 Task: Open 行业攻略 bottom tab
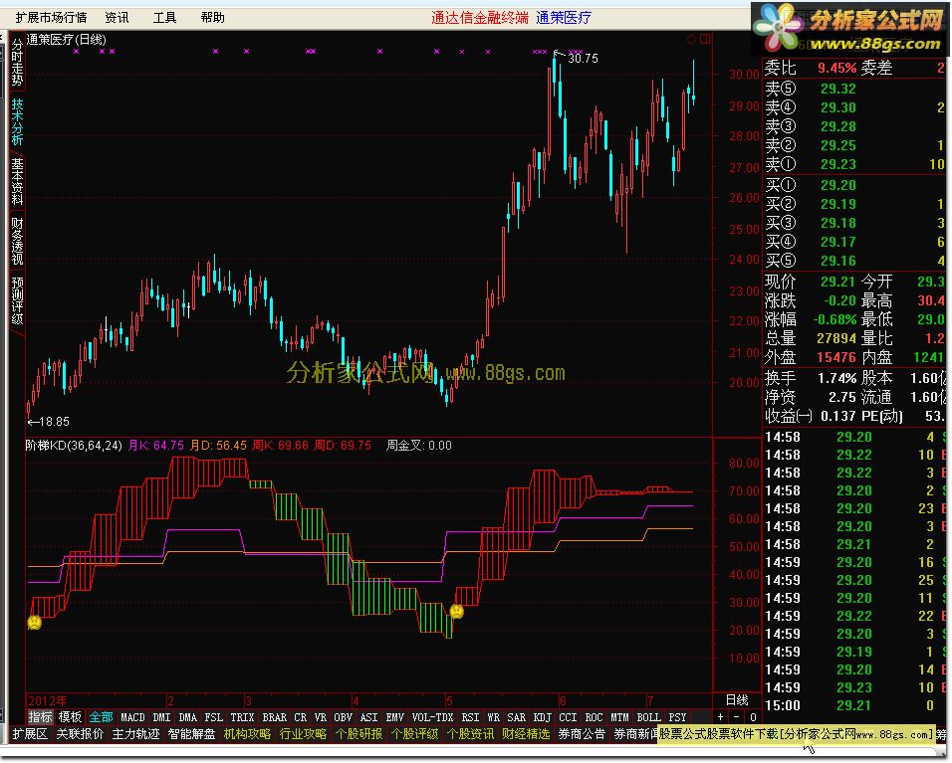click(x=303, y=734)
